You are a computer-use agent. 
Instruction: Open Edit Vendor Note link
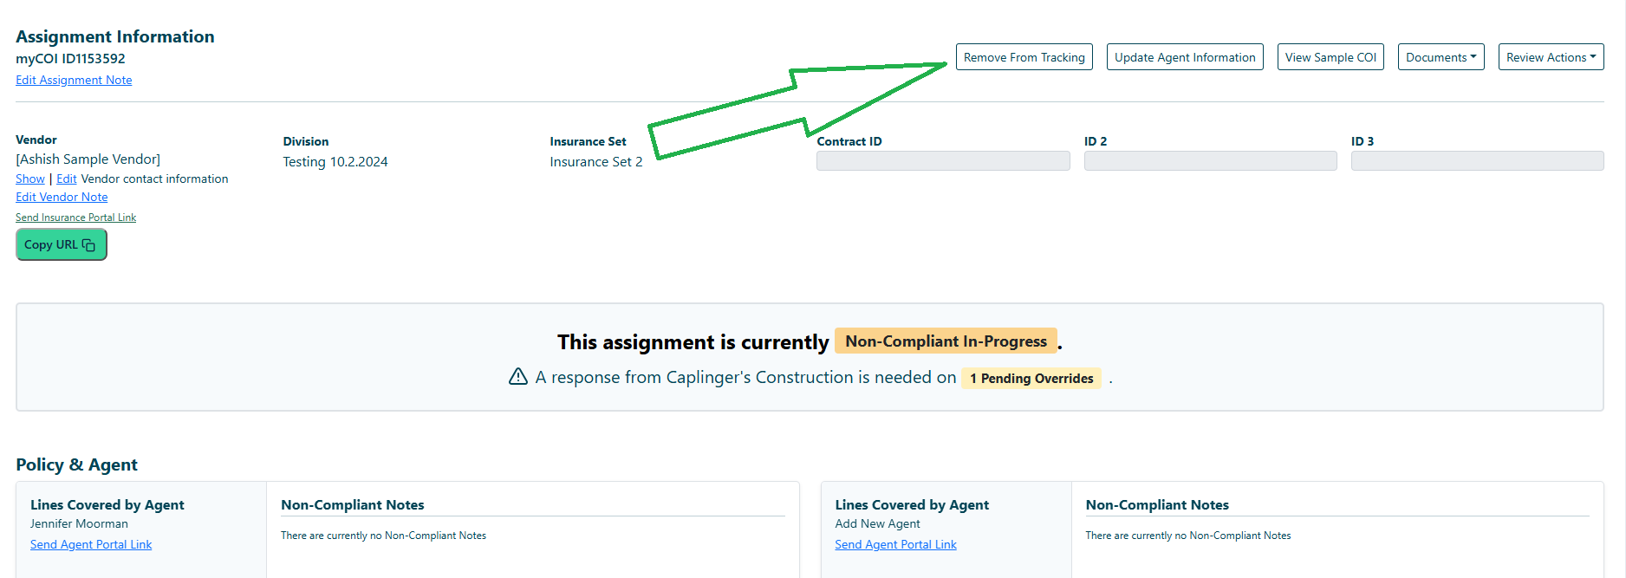pos(62,197)
